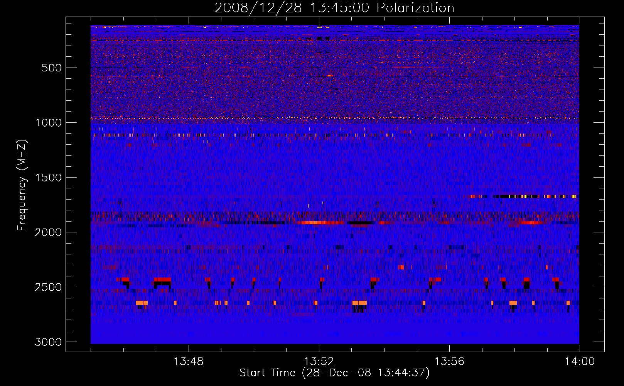Click the 13:48 time tick label
Image resolution: width=624 pixels, height=386 pixels.
(189, 362)
